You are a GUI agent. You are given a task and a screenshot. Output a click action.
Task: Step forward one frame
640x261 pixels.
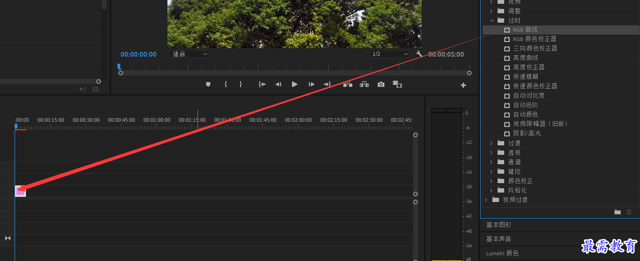[311, 84]
